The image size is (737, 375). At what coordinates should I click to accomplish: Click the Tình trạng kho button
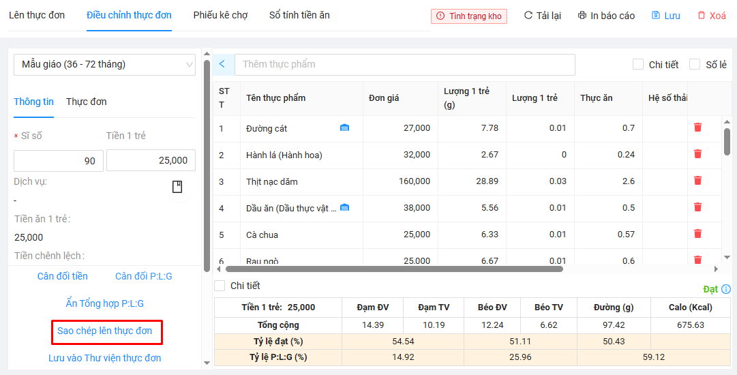(469, 16)
